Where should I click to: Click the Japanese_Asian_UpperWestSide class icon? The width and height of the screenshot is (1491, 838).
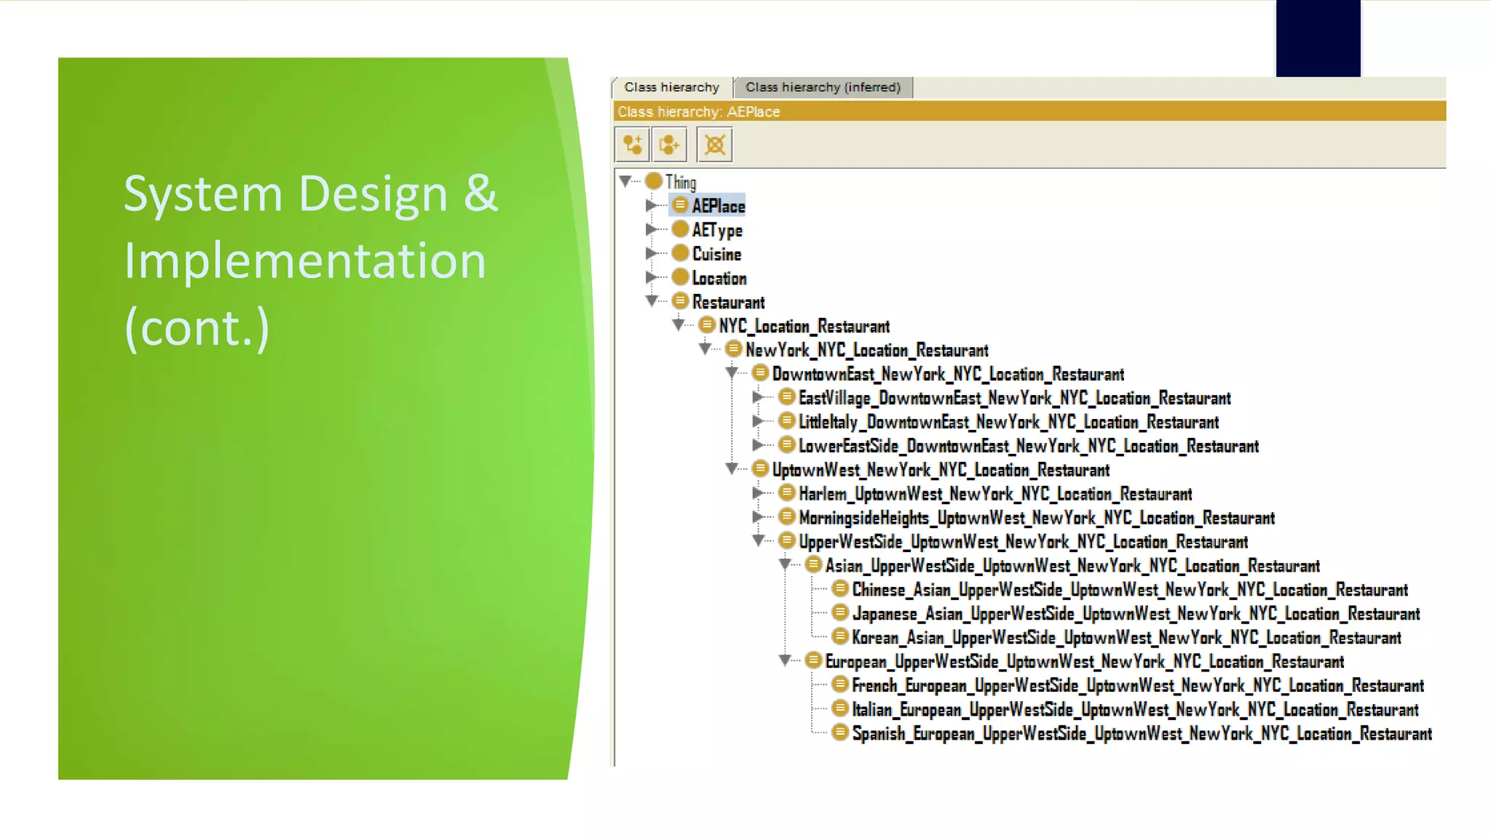tap(840, 612)
